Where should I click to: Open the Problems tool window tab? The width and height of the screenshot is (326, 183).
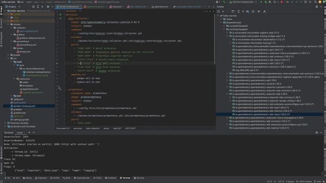[x=111, y=178]
